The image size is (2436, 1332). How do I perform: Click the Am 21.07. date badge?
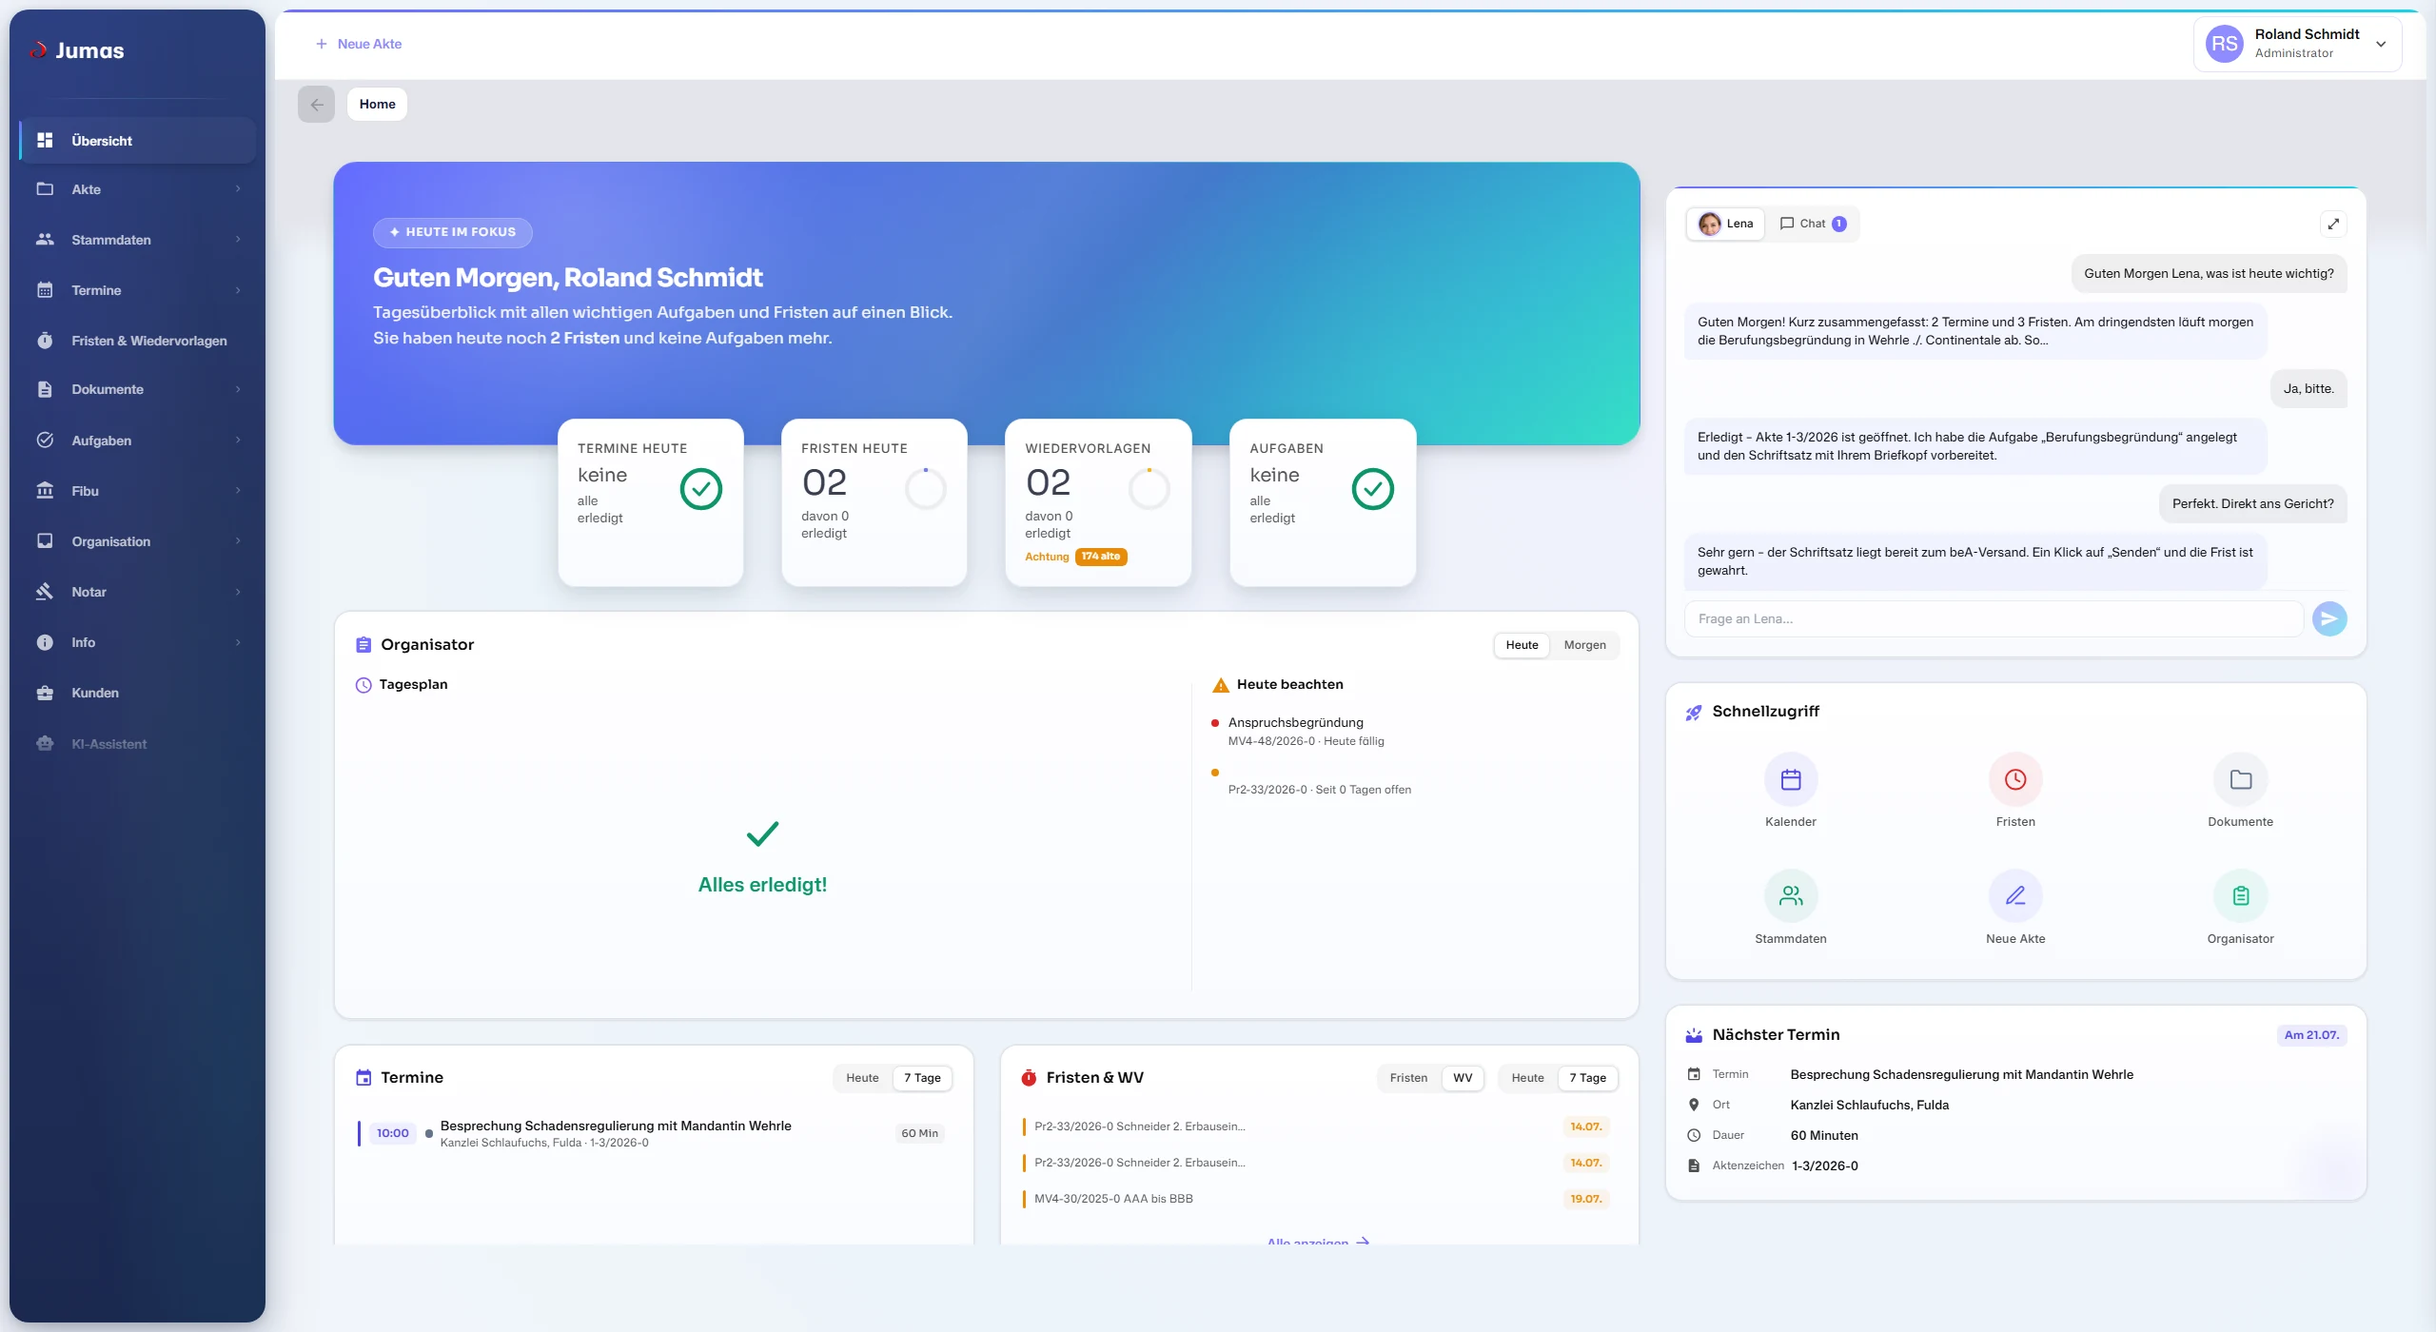pyautogui.click(x=2310, y=1035)
